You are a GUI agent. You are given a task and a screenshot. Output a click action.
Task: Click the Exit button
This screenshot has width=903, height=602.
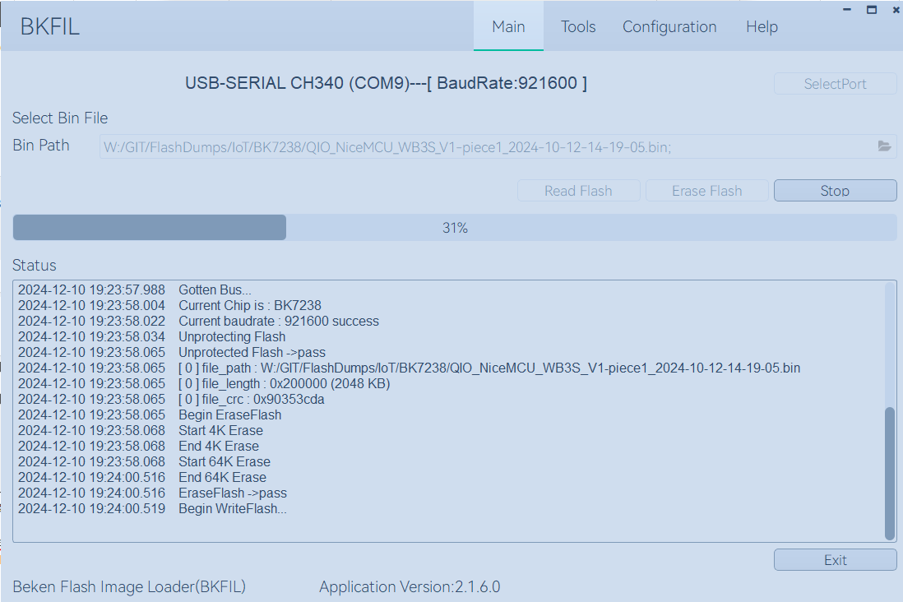[x=835, y=560]
